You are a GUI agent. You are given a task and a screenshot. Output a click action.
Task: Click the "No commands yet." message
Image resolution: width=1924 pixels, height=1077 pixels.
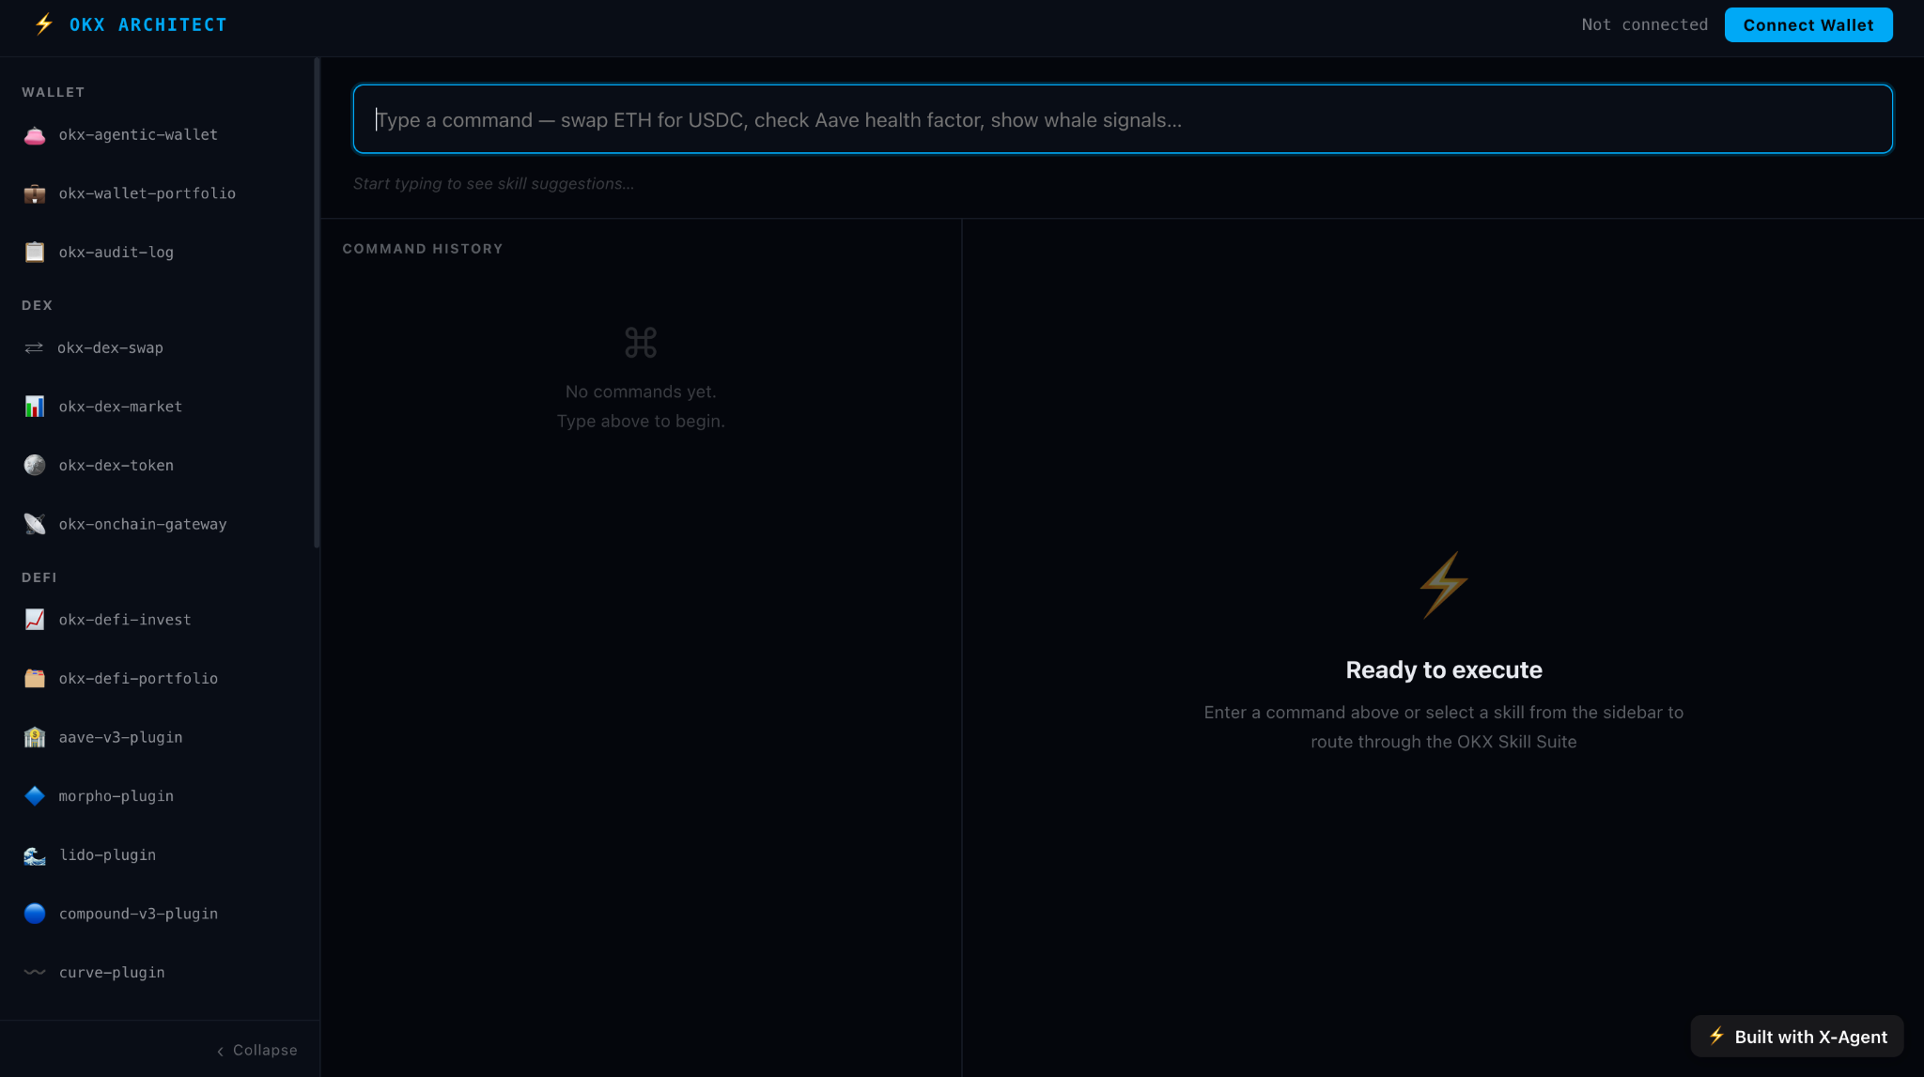641,392
